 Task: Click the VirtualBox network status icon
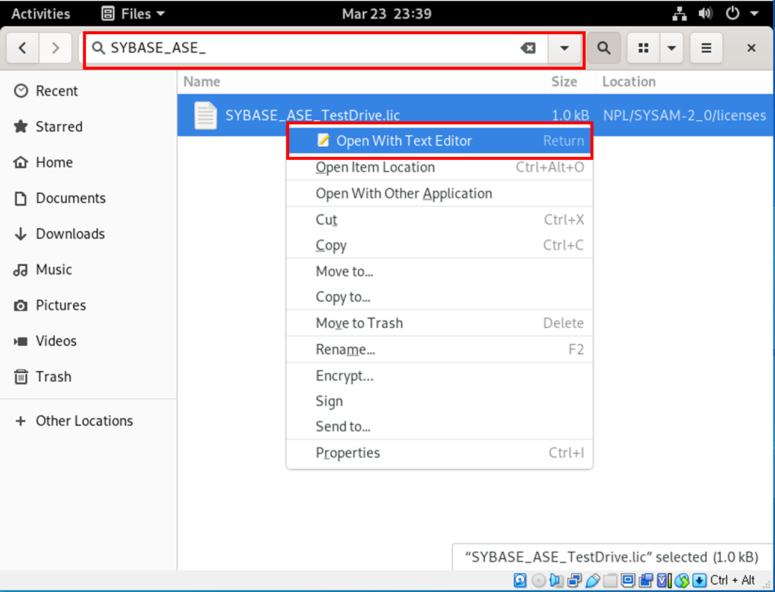[x=575, y=581]
